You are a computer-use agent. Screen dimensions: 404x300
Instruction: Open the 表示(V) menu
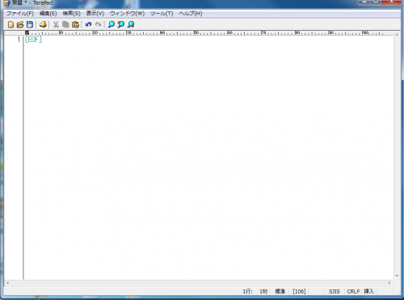coord(95,14)
